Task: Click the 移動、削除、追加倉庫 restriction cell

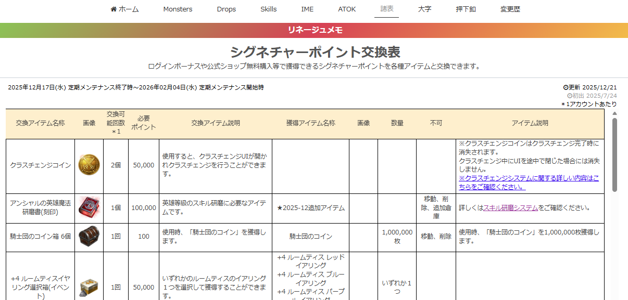Action: point(436,208)
